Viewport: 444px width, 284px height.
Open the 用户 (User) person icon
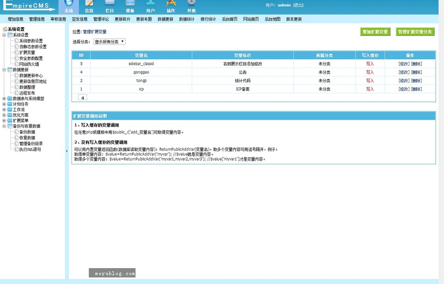coord(150,6)
